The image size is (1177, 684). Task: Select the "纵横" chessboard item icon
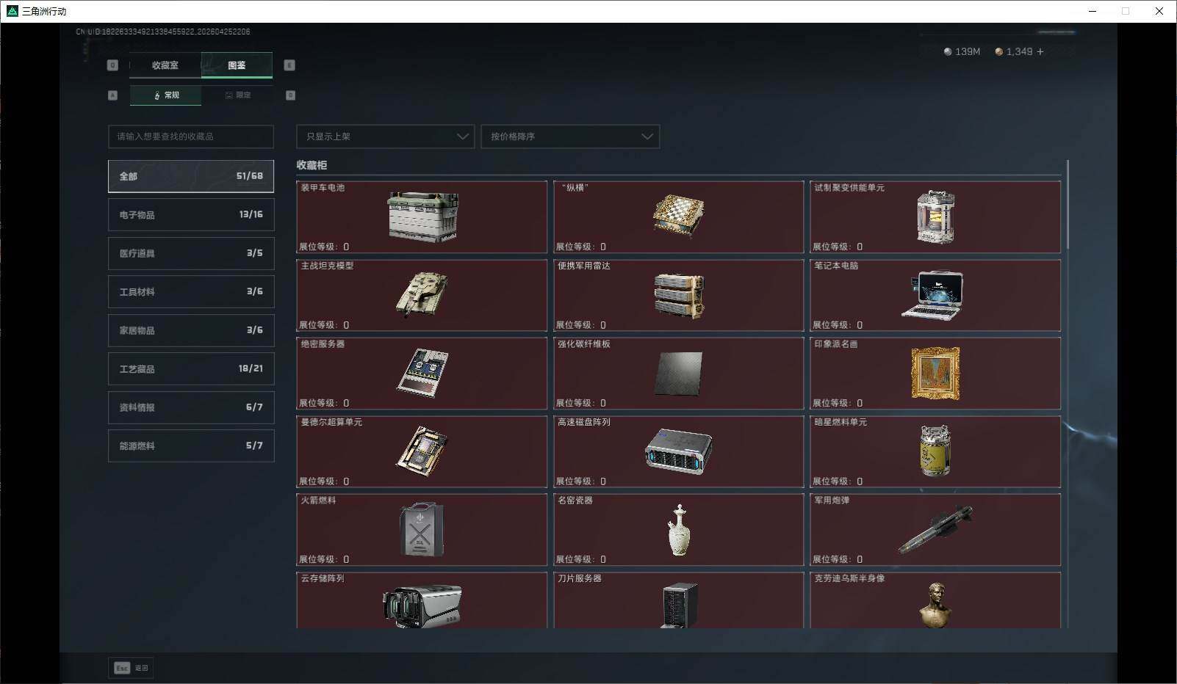pos(679,216)
